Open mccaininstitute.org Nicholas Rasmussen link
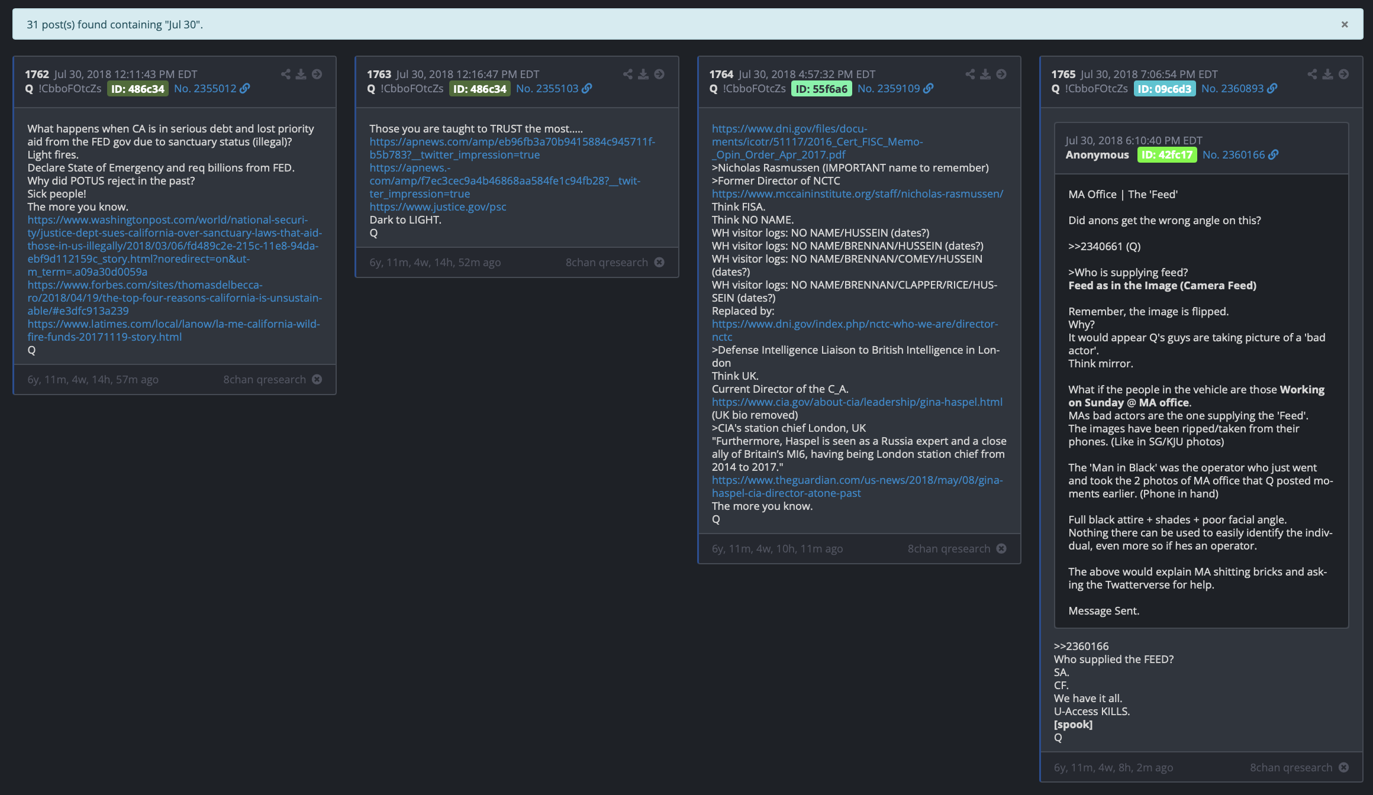The height and width of the screenshot is (795, 1373). point(858,193)
